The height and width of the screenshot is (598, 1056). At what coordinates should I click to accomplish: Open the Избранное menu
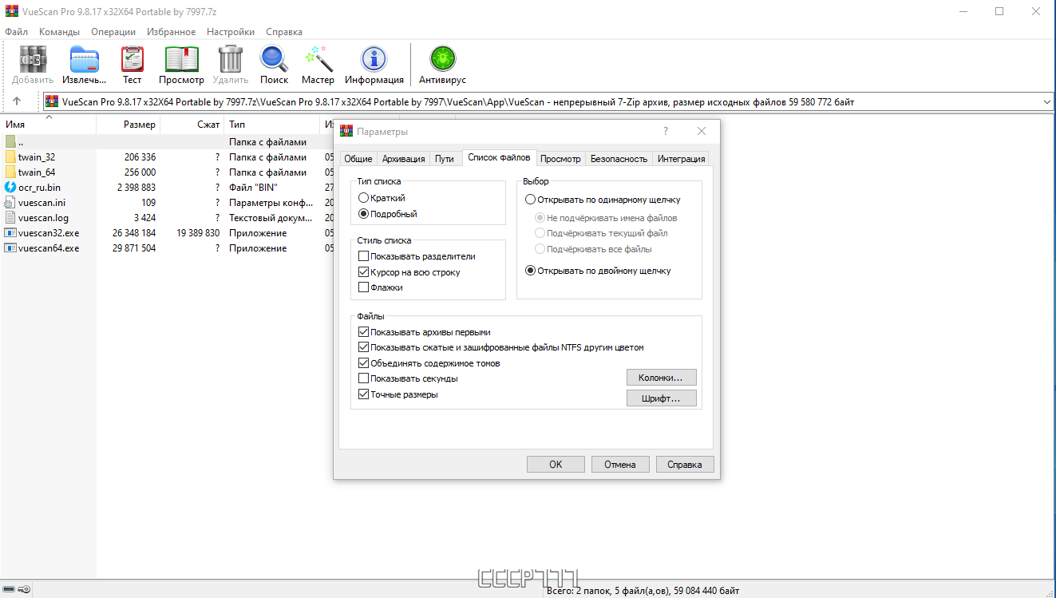pos(171,32)
